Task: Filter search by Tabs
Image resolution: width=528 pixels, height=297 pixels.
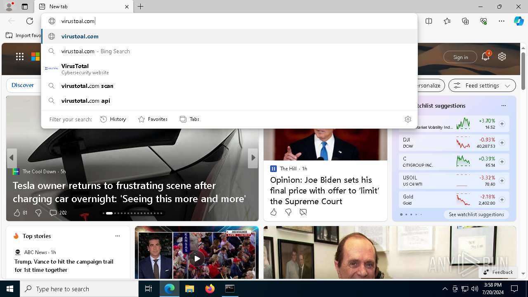Action: [x=189, y=119]
